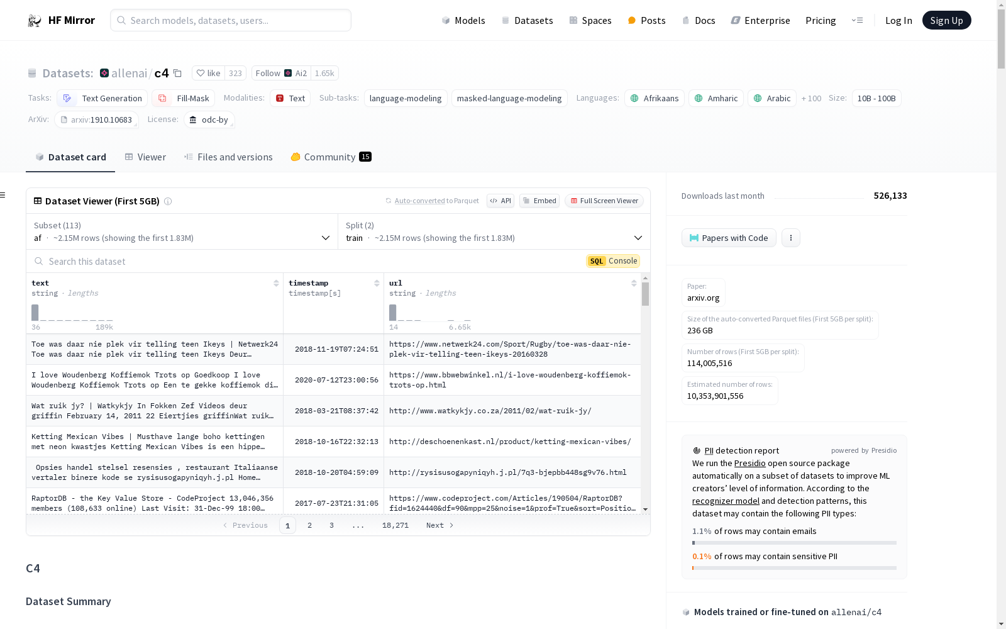Click the emails PII percentage bar
The image size is (1006, 629).
(x=794, y=543)
